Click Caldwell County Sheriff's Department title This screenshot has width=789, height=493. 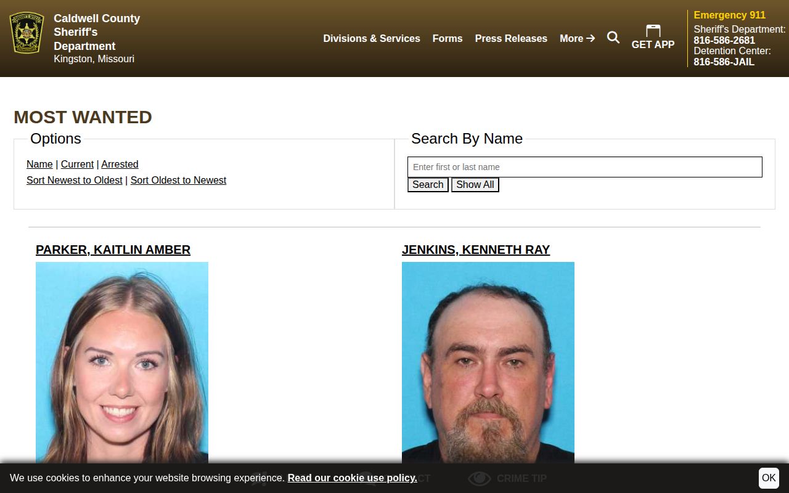click(x=97, y=32)
